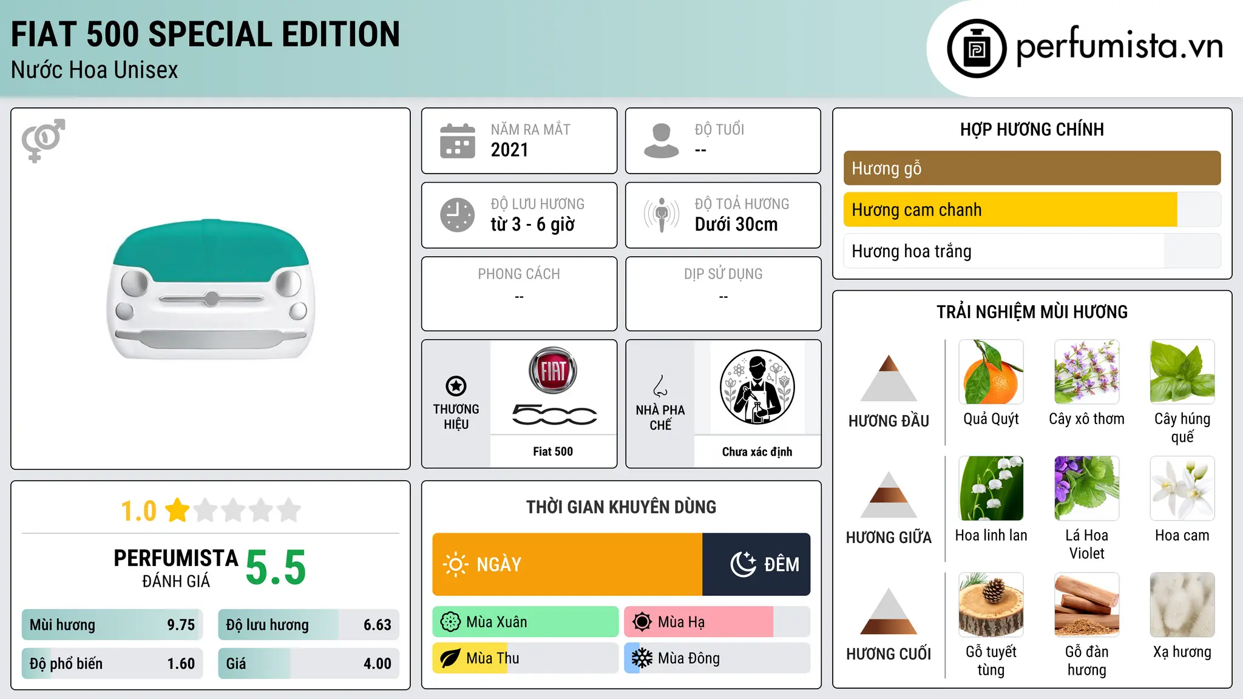1243x699 pixels.
Task: Click the spring flower icon beside Mùa Xuân
Action: tap(450, 622)
